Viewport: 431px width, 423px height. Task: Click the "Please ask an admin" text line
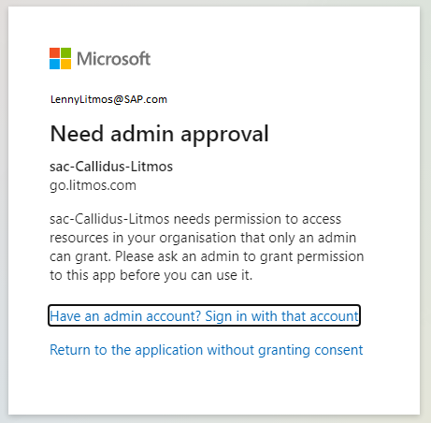tap(207, 256)
